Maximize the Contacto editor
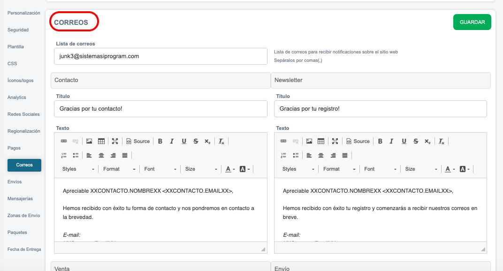This screenshot has height=271, width=503. click(115, 141)
